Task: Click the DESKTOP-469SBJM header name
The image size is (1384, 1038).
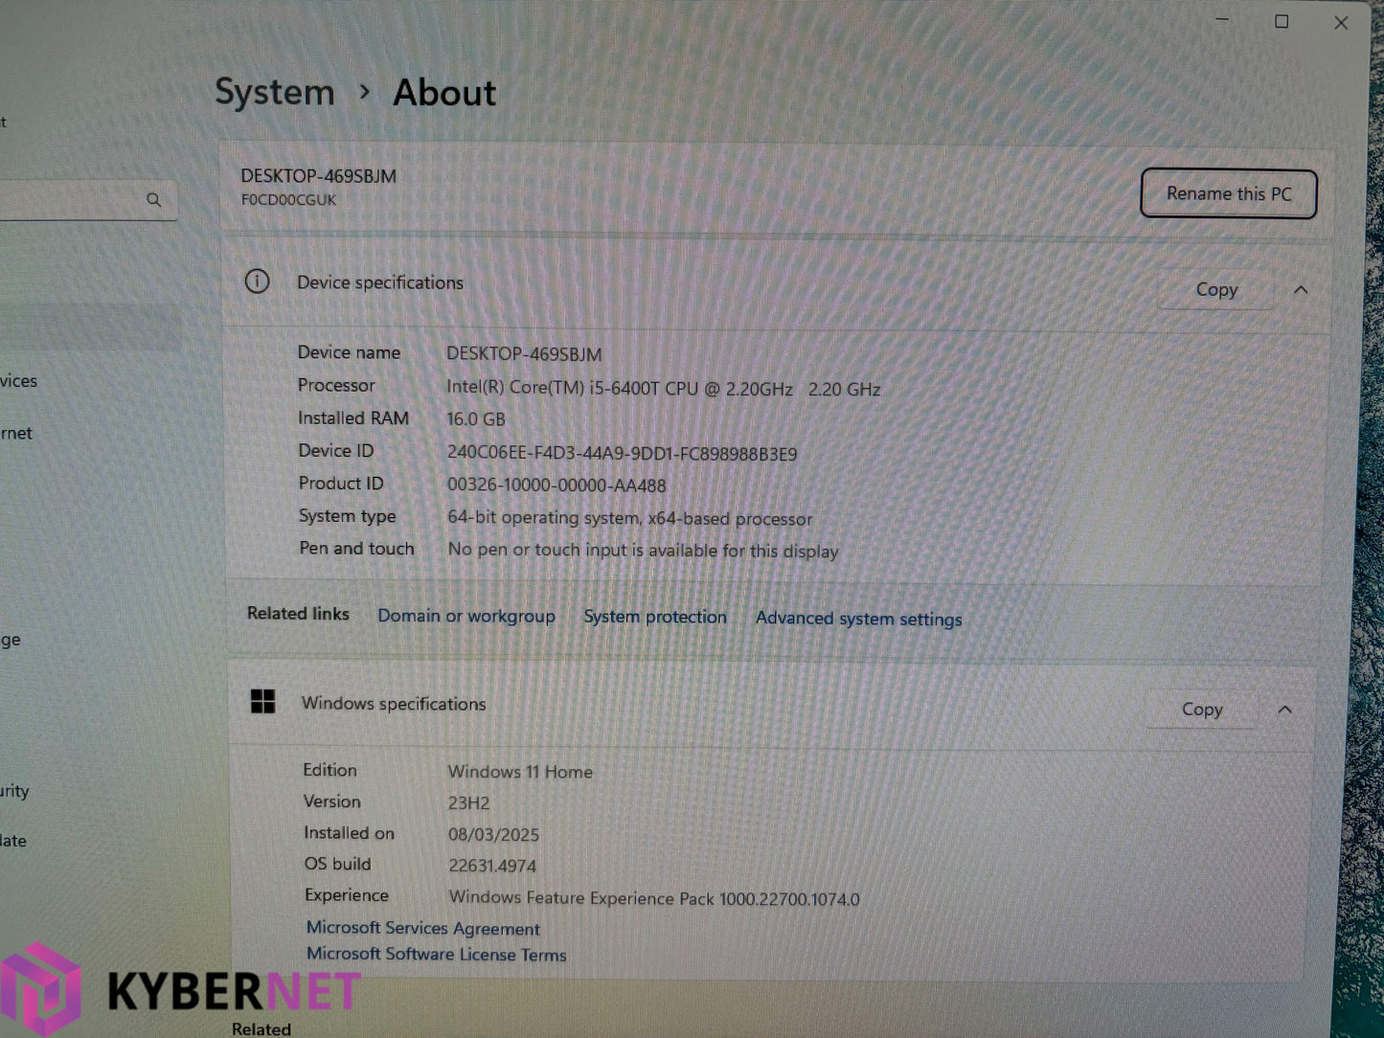Action: [319, 176]
